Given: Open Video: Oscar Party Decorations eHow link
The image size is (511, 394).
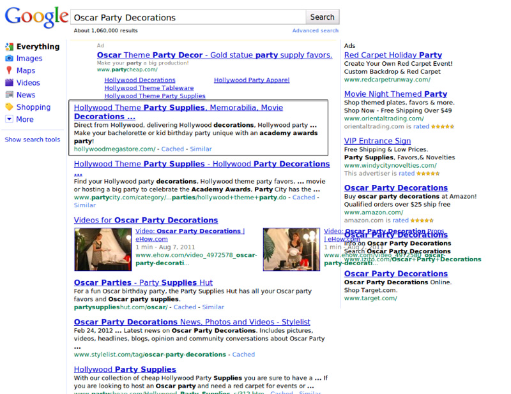Looking at the screenshot, I should pyautogui.click(x=190, y=235).
